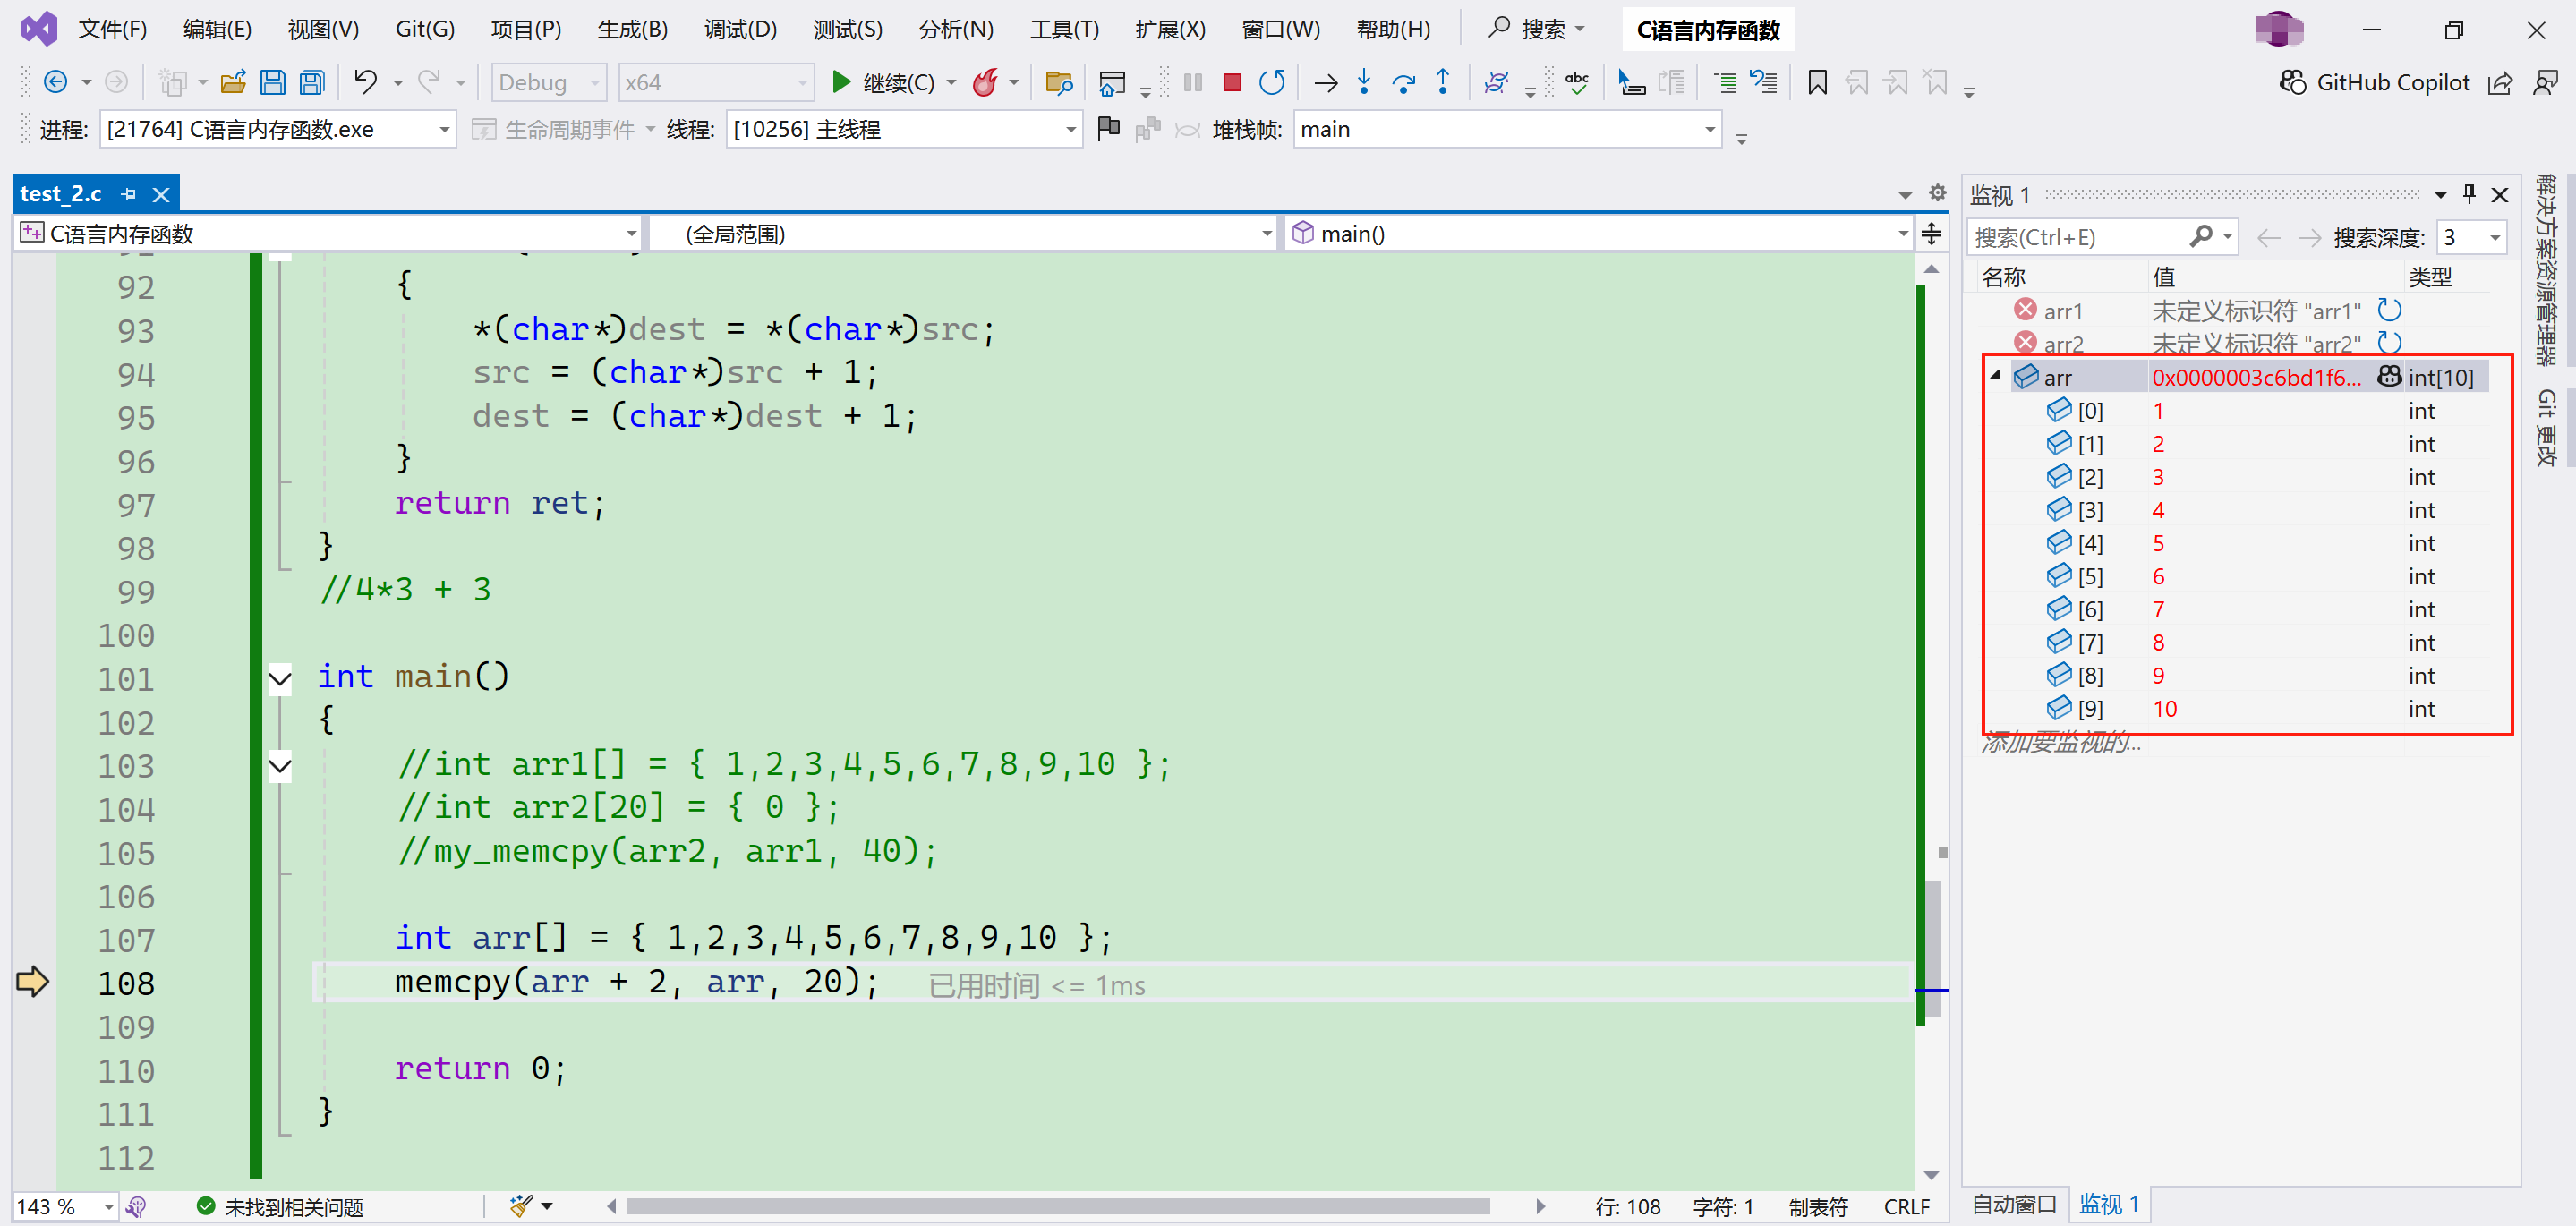2576x1226 pixels.
Task: Open the 调试(D) menu
Action: click(740, 29)
